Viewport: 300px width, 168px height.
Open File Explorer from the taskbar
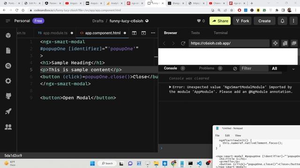click(x=156, y=163)
